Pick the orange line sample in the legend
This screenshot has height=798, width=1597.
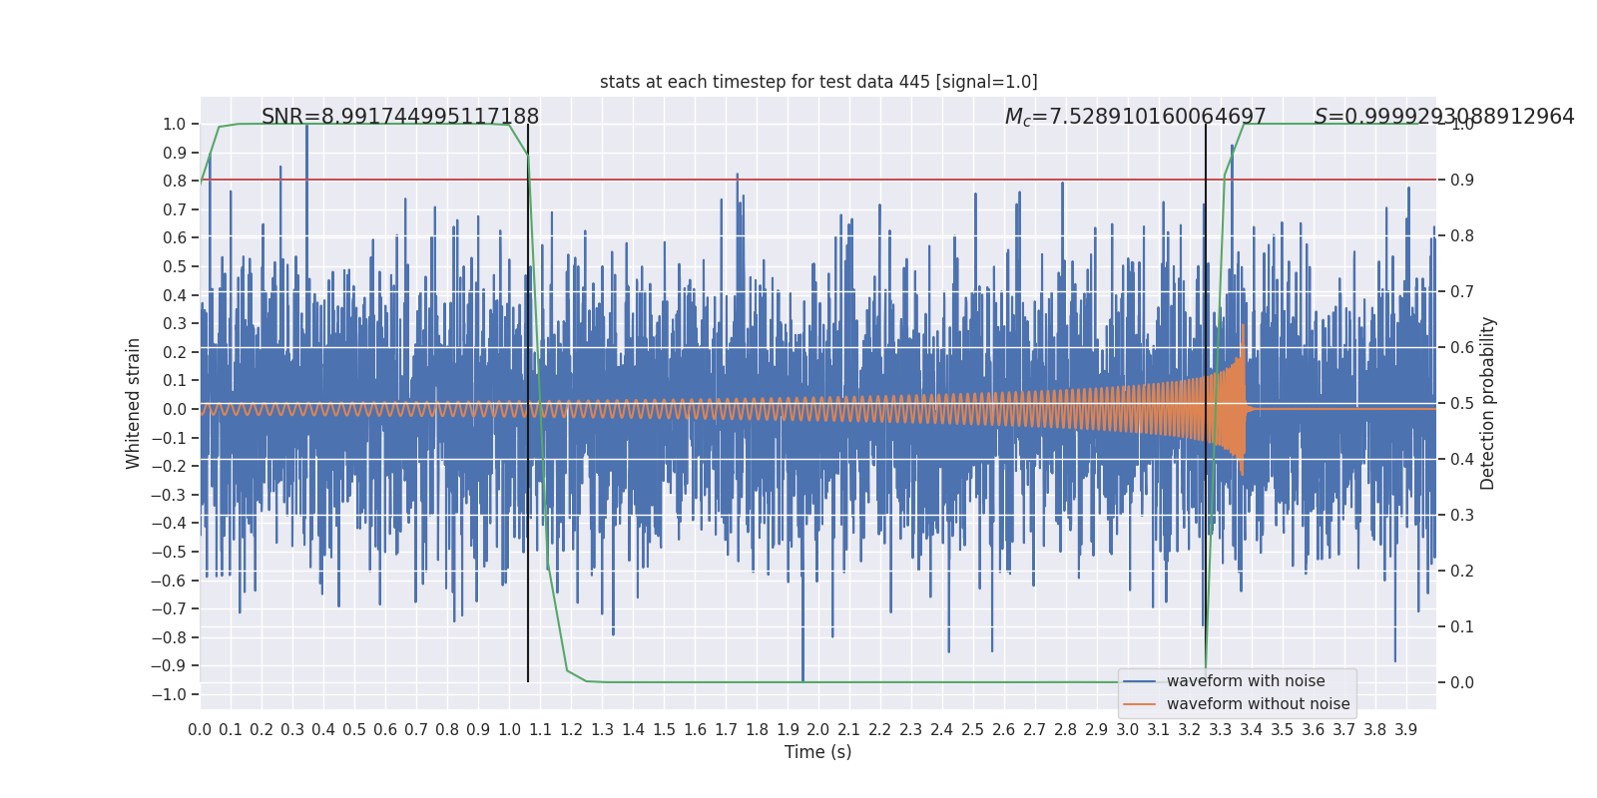pos(1140,704)
